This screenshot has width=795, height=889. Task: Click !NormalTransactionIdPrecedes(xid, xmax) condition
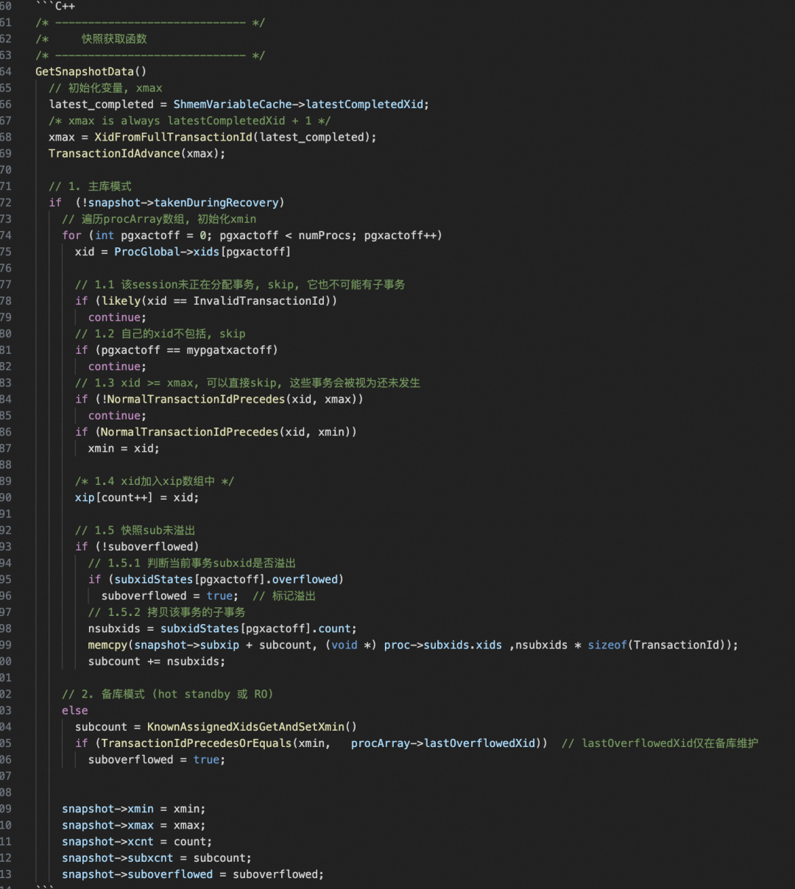tap(229, 400)
